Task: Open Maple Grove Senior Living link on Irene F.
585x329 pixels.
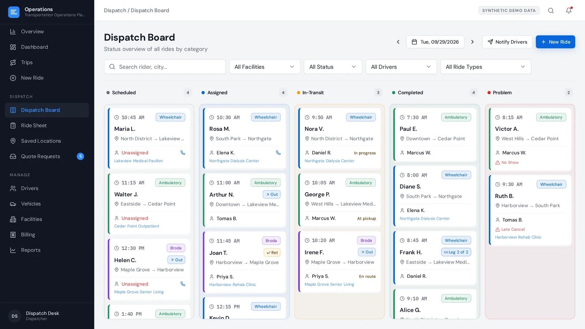Action: [329, 284]
